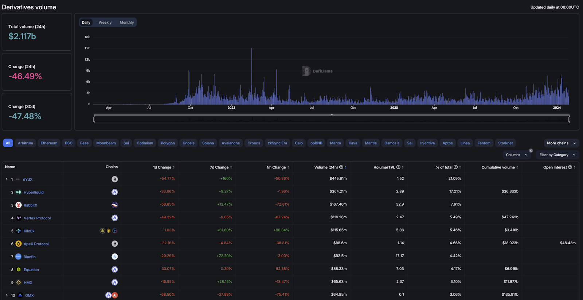The height and width of the screenshot is (300, 583).
Task: Click the Volume/TVL help icon
Action: [398, 167]
